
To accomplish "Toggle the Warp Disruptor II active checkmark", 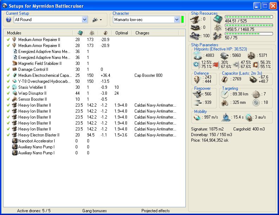I will coord(8,93).
